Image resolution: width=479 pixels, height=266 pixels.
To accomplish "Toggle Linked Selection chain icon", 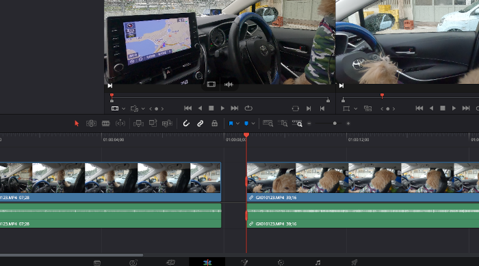I will 200,123.
